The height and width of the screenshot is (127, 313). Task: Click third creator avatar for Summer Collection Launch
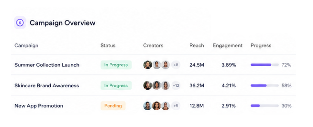point(166,65)
